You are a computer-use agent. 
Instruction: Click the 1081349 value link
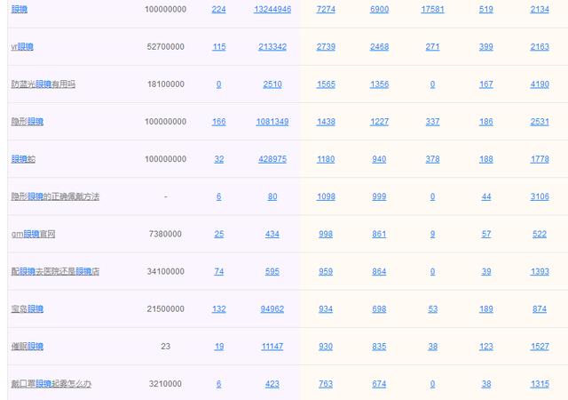click(x=272, y=122)
